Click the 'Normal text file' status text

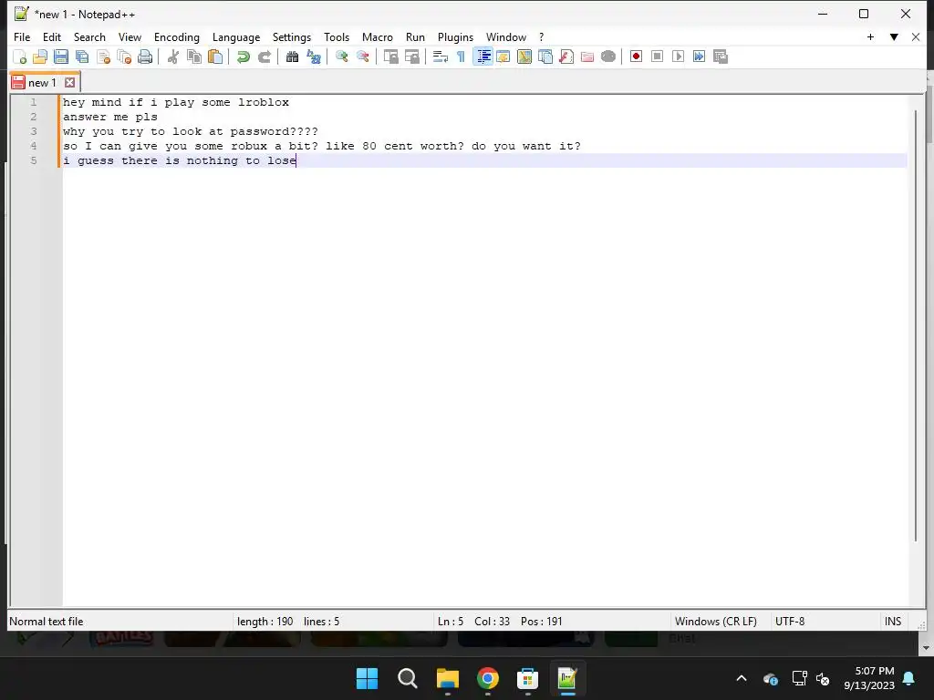pyautogui.click(x=46, y=622)
